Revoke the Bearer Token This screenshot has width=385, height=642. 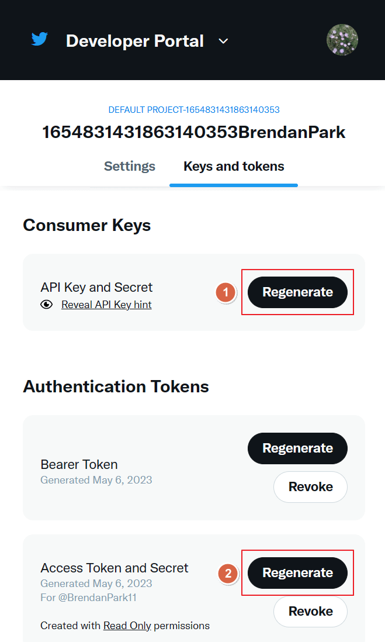310,486
